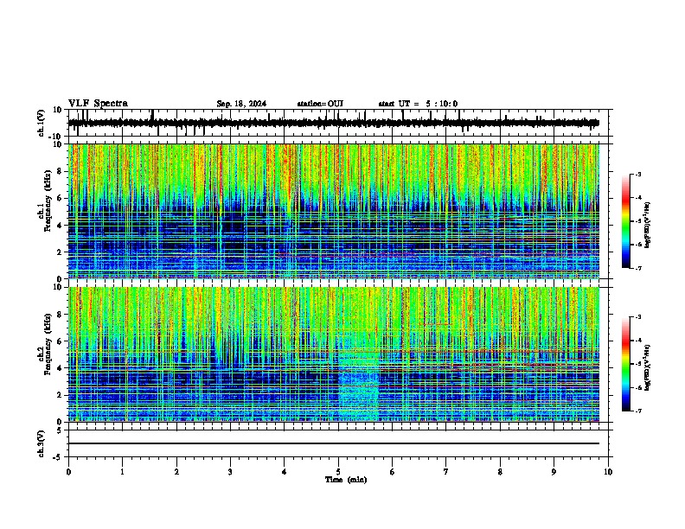
Task: Click the "ch.3(V)" axis label
Action: (42, 444)
